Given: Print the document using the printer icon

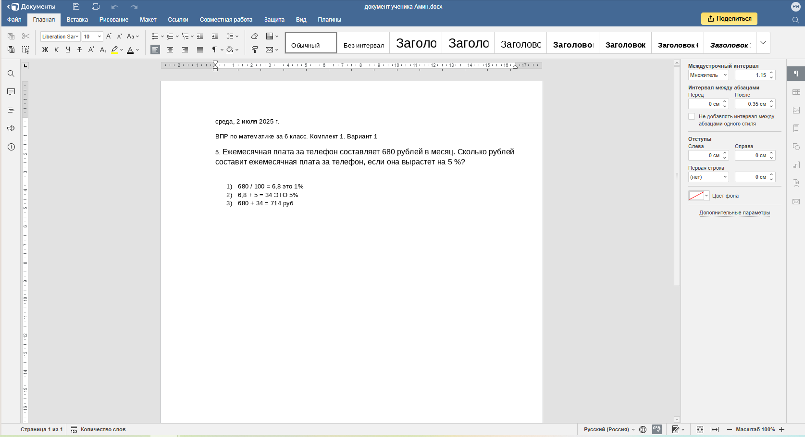Looking at the screenshot, I should pos(96,7).
